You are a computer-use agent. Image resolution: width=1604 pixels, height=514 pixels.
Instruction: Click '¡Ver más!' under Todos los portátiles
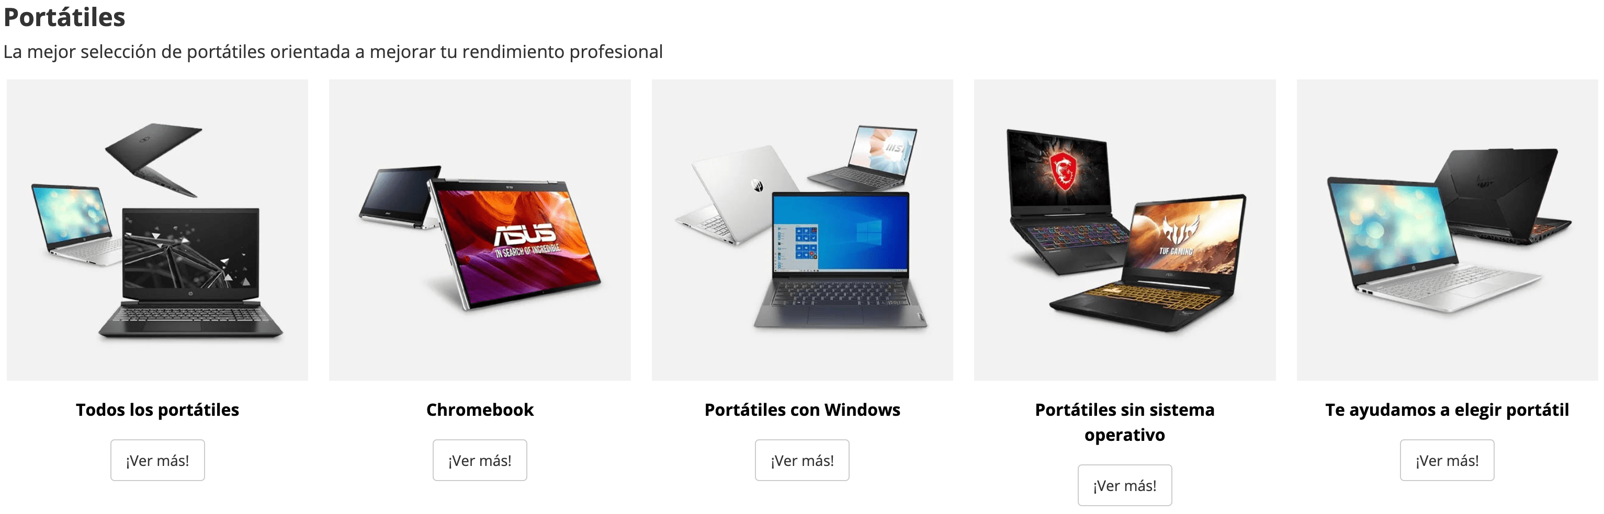pos(157,461)
